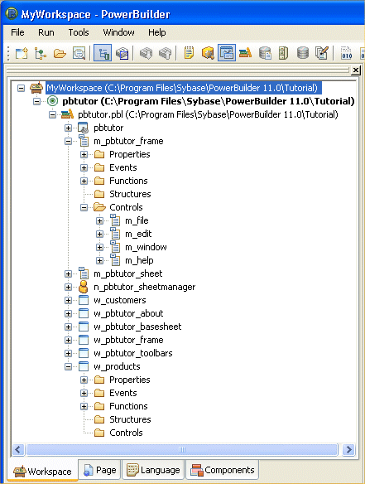
Task: Click the Previous Error toolbar icon
Action: [x=165, y=53]
